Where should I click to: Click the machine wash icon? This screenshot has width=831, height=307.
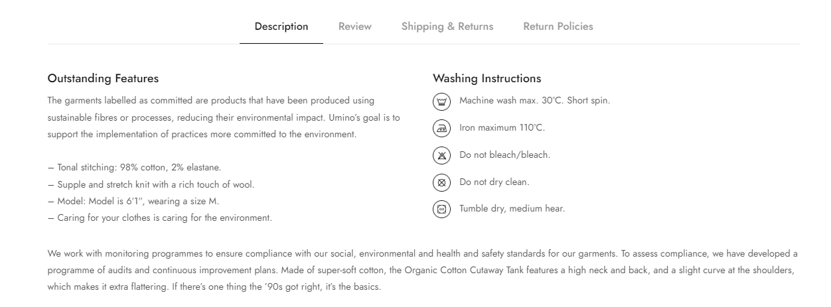pyautogui.click(x=441, y=101)
